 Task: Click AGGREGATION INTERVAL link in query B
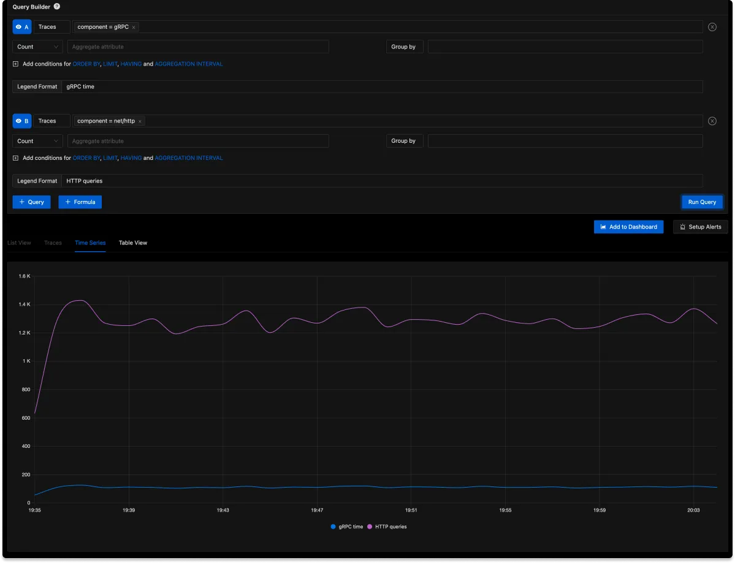[188, 158]
